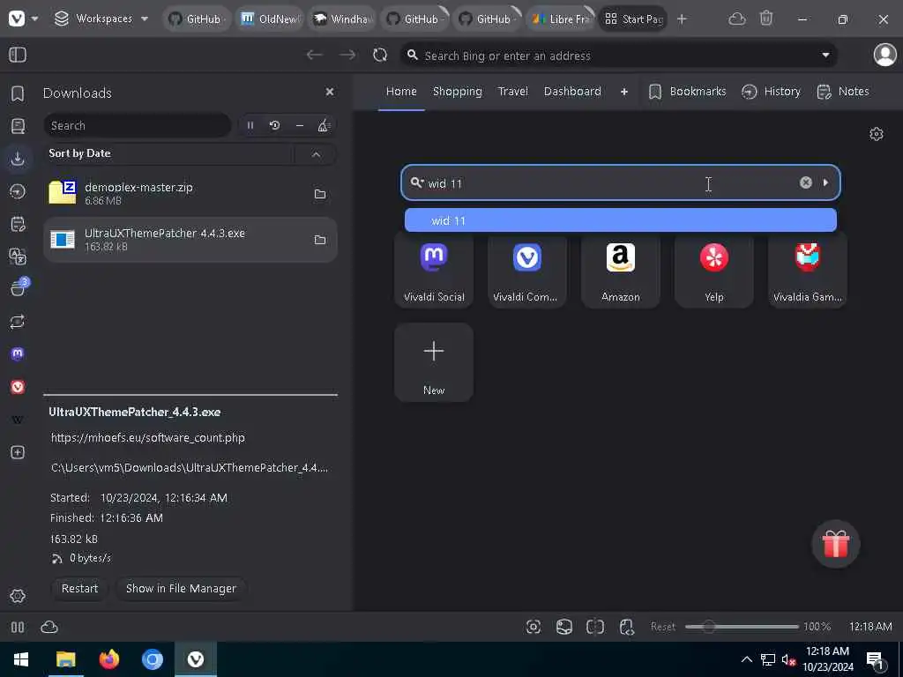Open the Vivaldi main menu logo
This screenshot has height=677, width=903.
17,19
